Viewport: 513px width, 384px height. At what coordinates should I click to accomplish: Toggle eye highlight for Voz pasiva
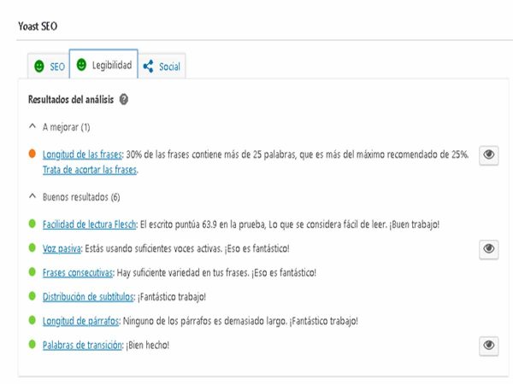tap(488, 248)
